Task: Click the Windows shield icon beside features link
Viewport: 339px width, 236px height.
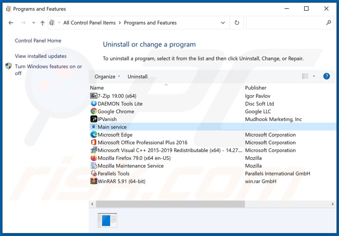Action: (9, 66)
